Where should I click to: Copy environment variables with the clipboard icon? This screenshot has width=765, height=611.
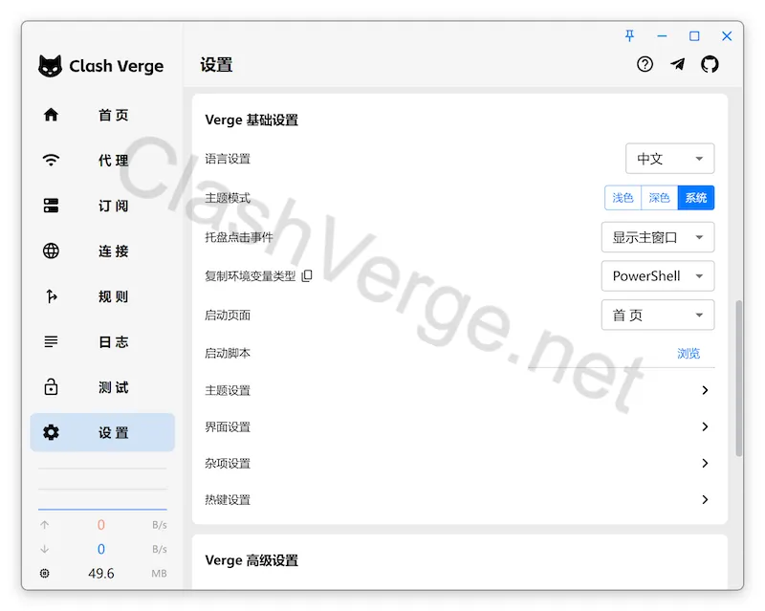tap(307, 276)
